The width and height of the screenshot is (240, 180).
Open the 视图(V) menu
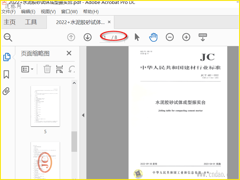coord(48,12)
